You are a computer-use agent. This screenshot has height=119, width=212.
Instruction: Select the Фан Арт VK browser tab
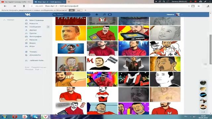tap(50, 2)
